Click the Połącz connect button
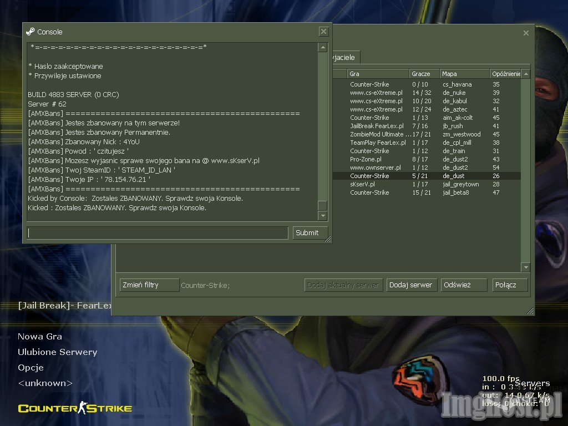The image size is (568, 426). 510,285
